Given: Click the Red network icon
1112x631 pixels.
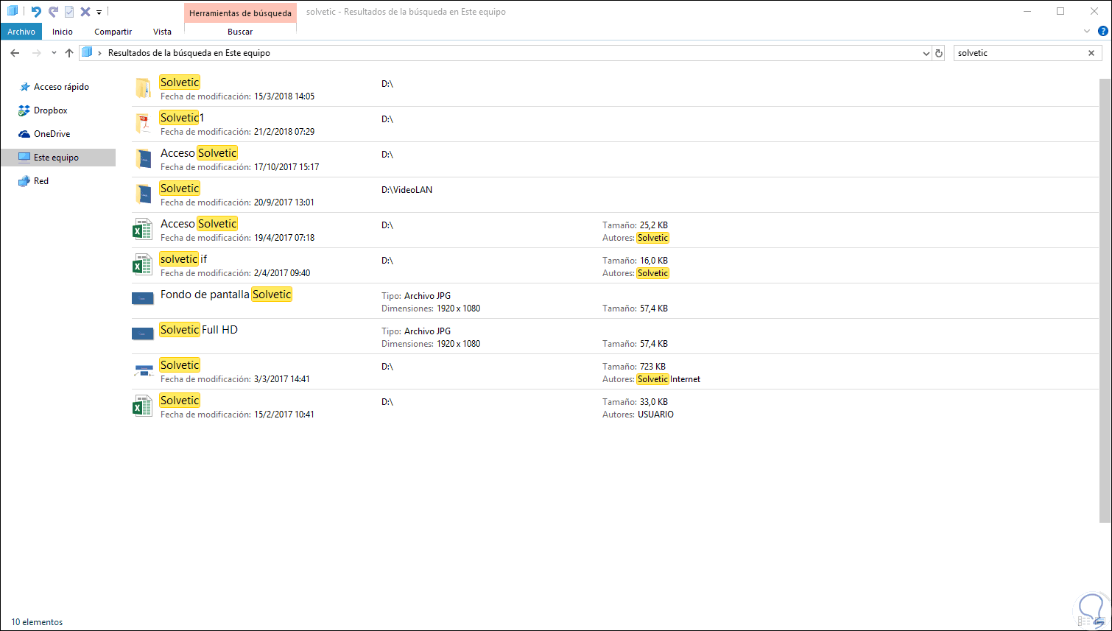Looking at the screenshot, I should pos(24,181).
